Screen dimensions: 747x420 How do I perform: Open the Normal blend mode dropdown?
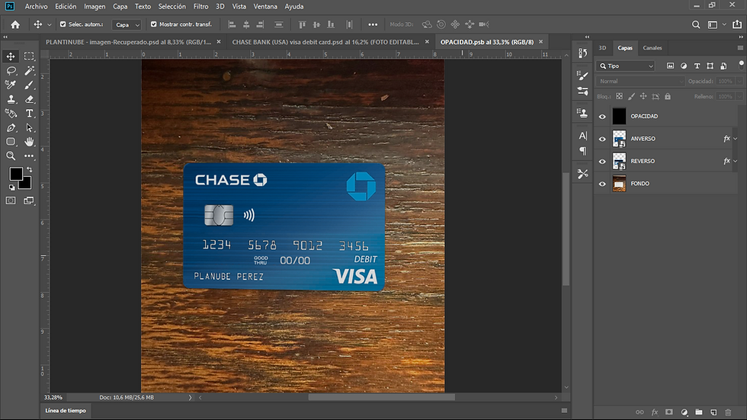(x=640, y=81)
